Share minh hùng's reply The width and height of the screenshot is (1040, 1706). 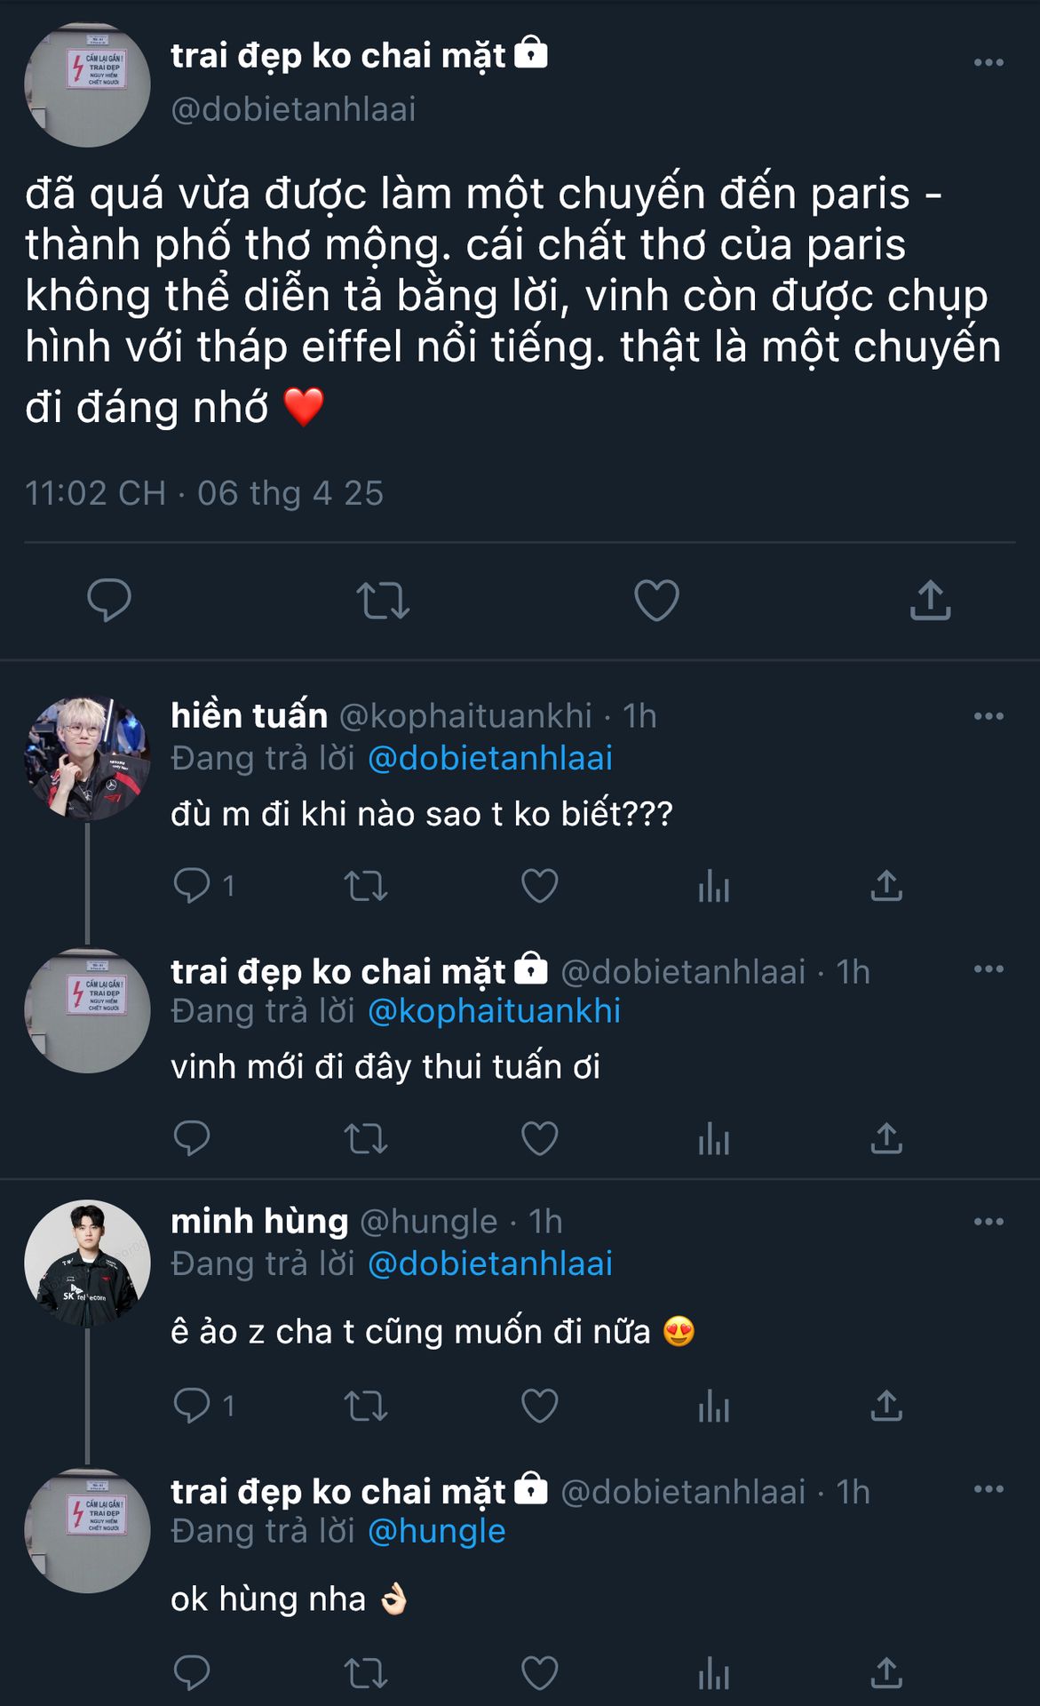[x=886, y=1406]
